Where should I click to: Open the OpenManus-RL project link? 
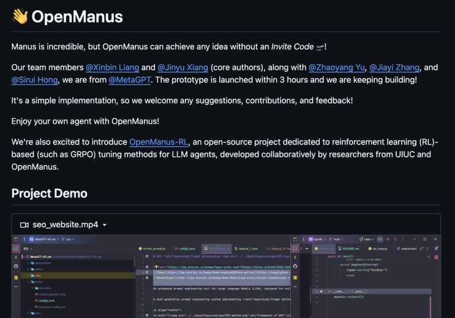point(159,142)
